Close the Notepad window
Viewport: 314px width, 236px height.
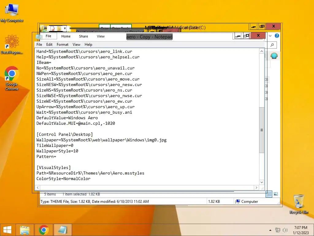(258, 36)
